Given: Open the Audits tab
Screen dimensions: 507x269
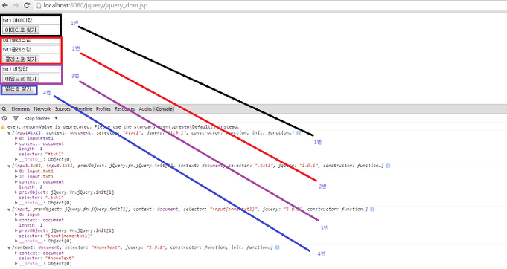Looking at the screenshot, I should pyautogui.click(x=145, y=109).
